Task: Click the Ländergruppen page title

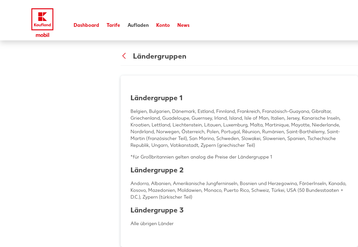Action: [x=160, y=56]
